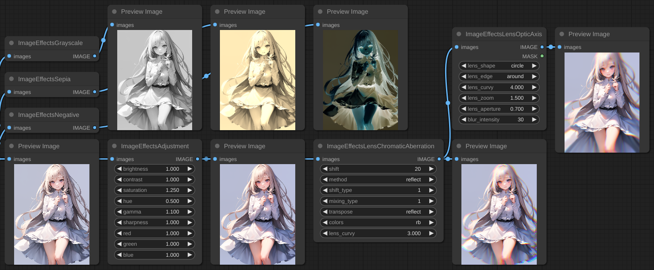Collapse the ImageEffectsGrayscale node via its dot
This screenshot has width=654, height=270.
coord(11,43)
